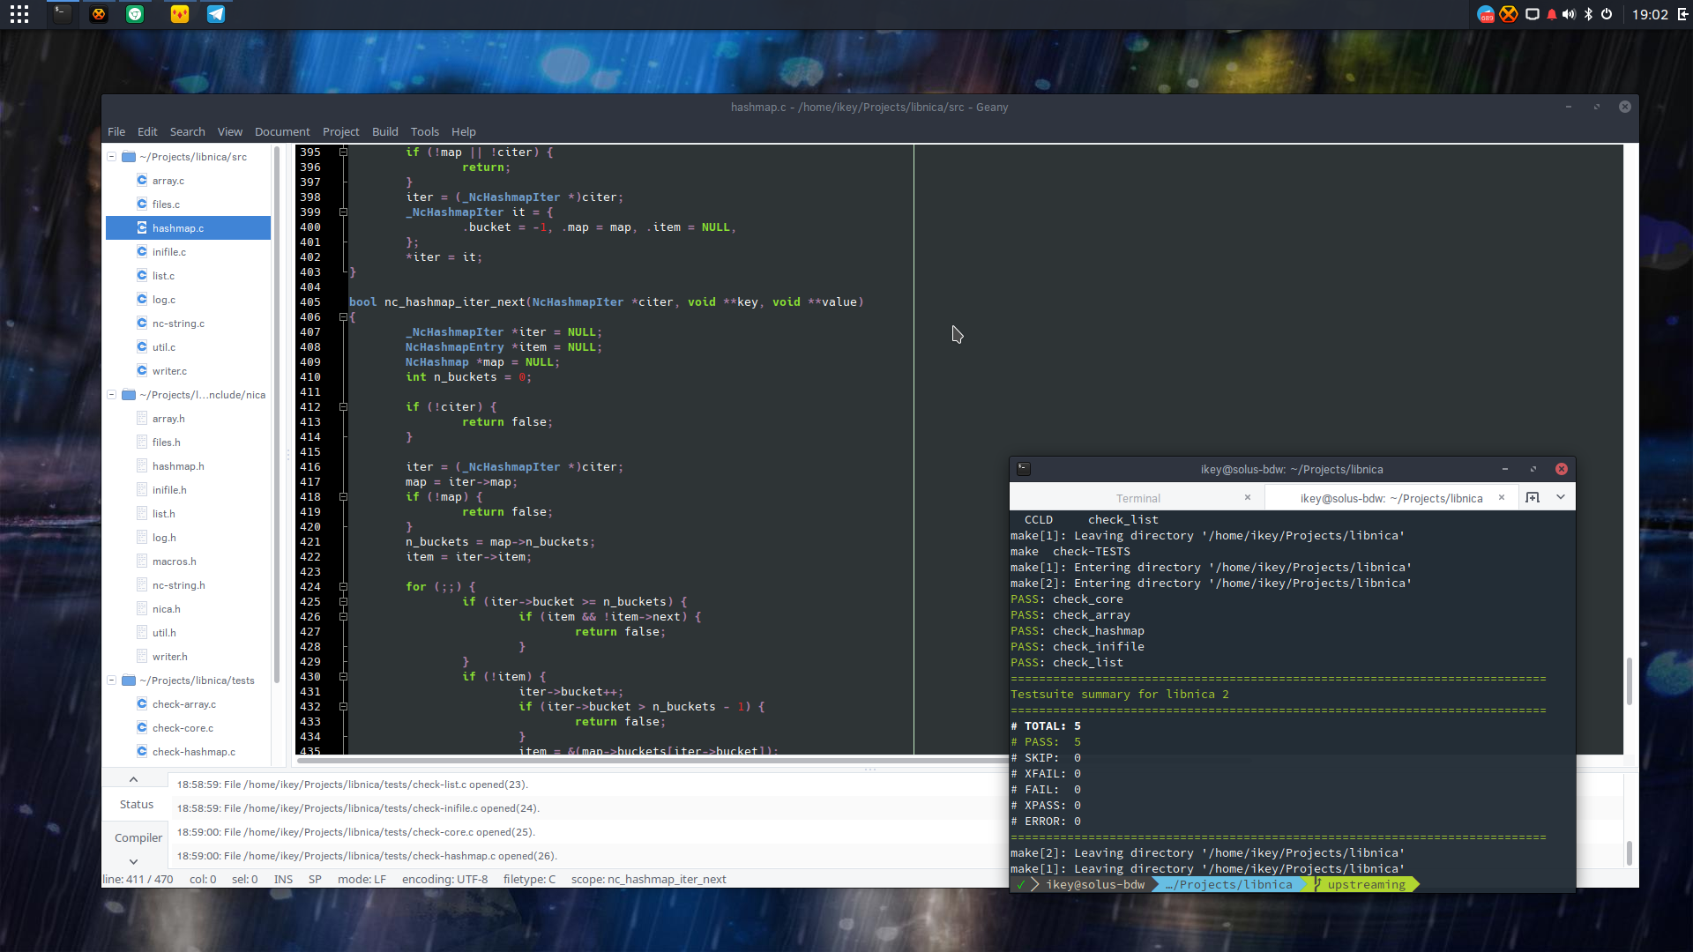Open Telegram from the top panel
Screen dimensions: 1693x952
point(216,14)
